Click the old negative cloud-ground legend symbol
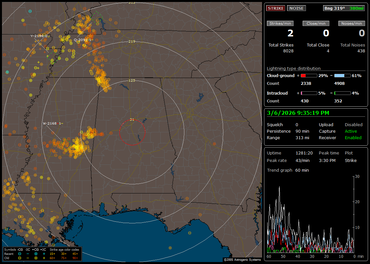This screenshot has height=264, width=370. click(x=20, y=258)
